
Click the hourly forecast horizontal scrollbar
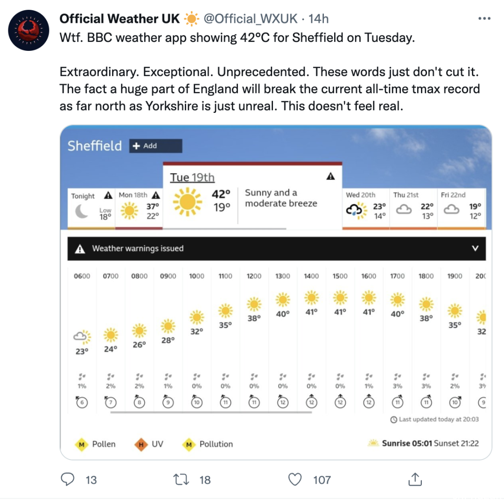point(211,412)
